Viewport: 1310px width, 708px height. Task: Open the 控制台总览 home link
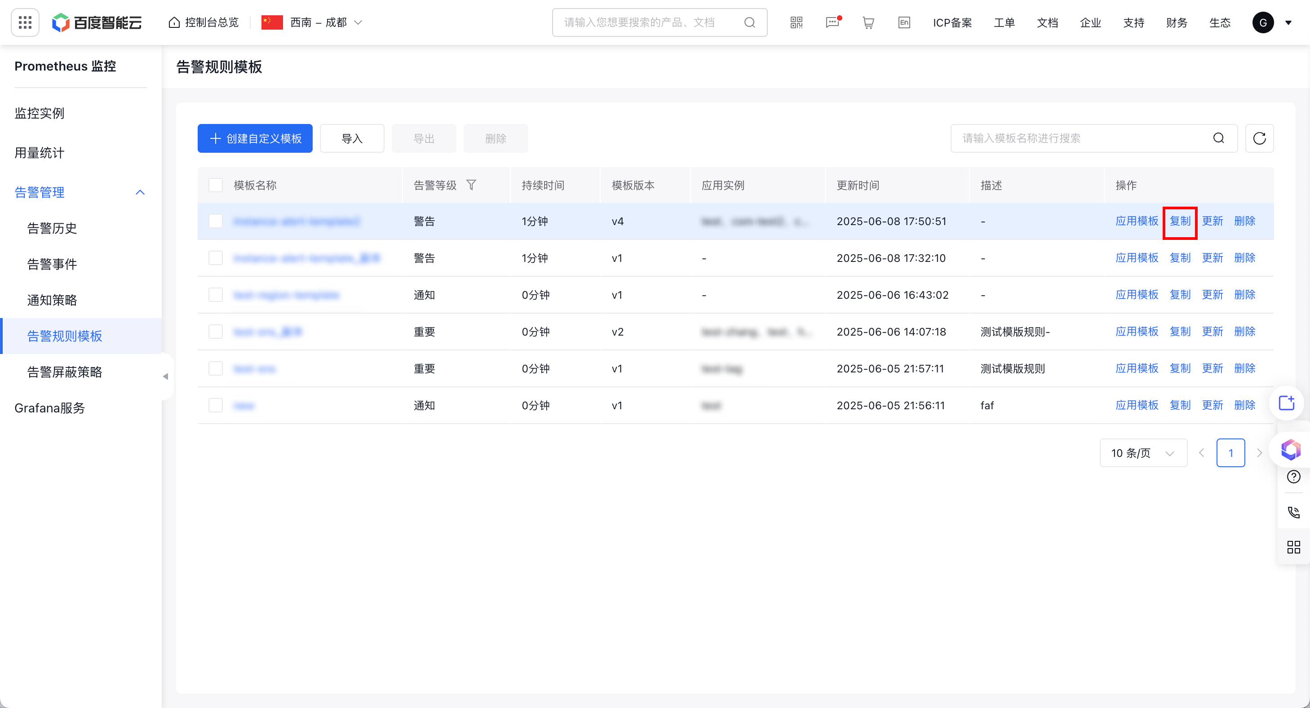(x=204, y=22)
